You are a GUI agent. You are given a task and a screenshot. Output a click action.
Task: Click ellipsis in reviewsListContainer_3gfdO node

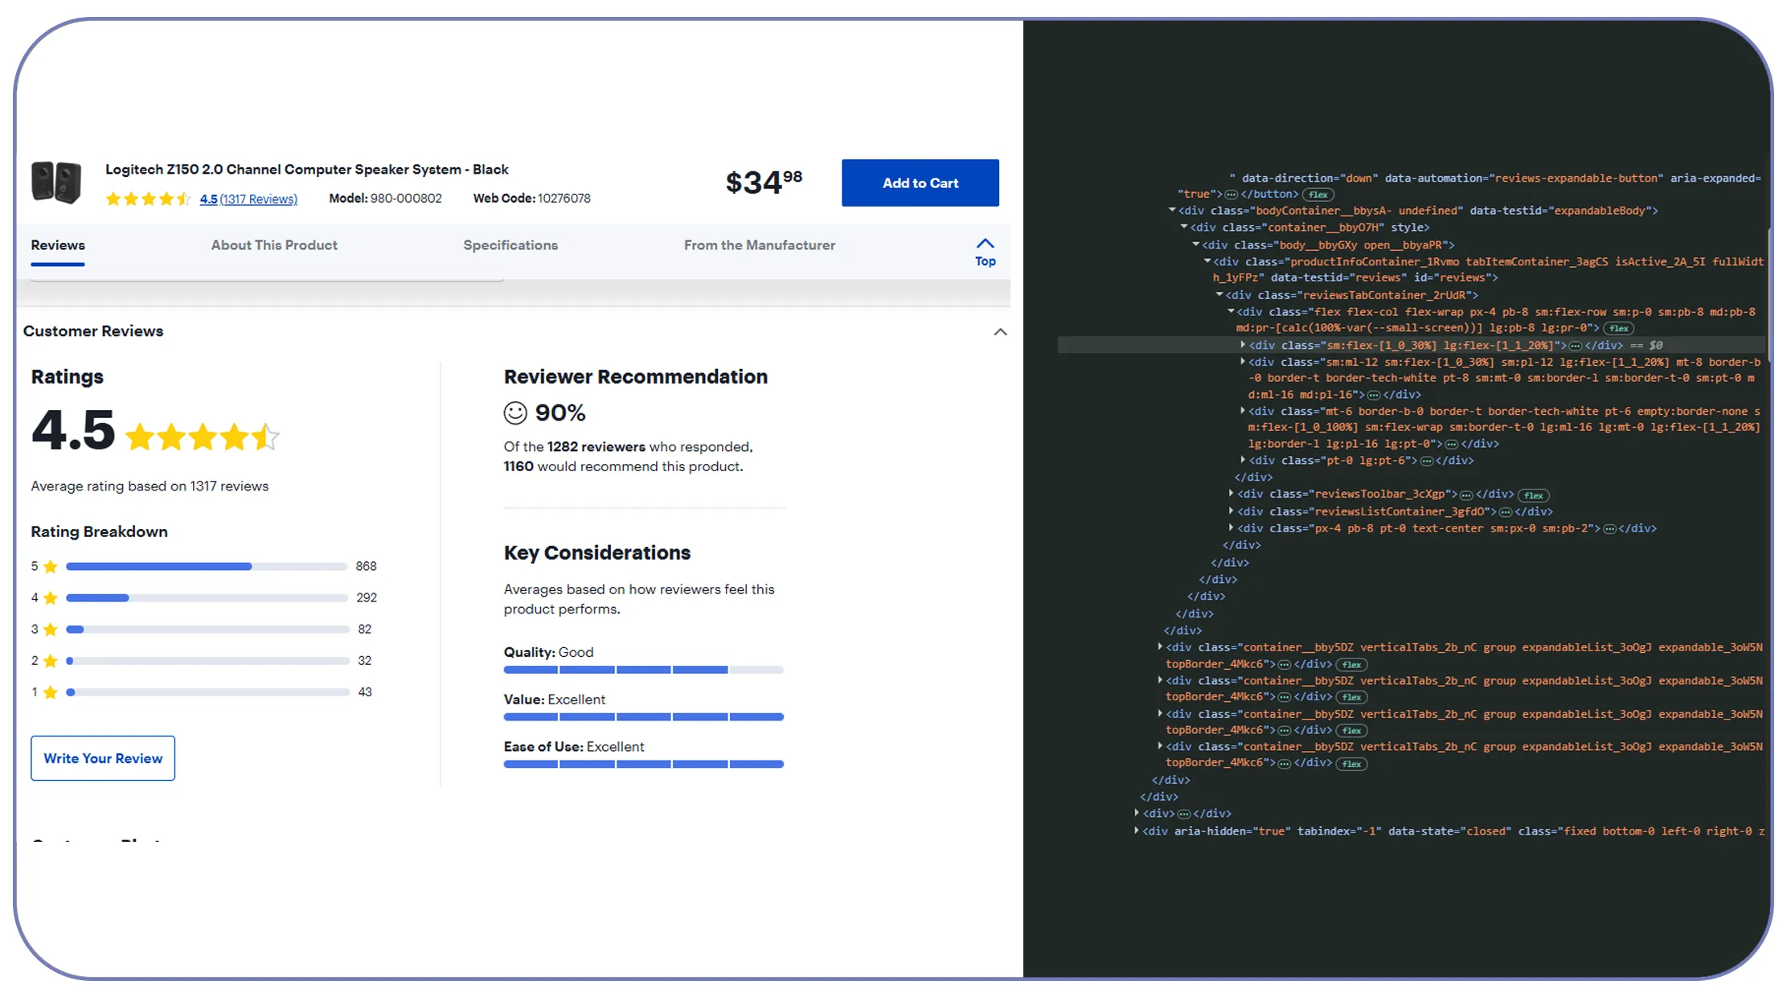[x=1506, y=512]
